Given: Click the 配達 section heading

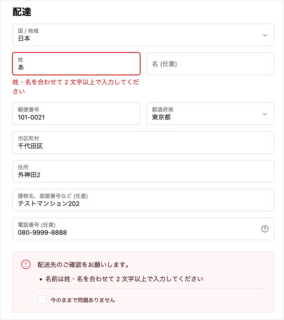Looking at the screenshot, I should click(22, 12).
